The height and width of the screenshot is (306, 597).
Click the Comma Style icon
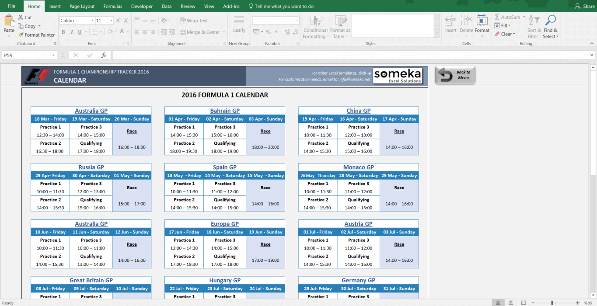pos(276,32)
